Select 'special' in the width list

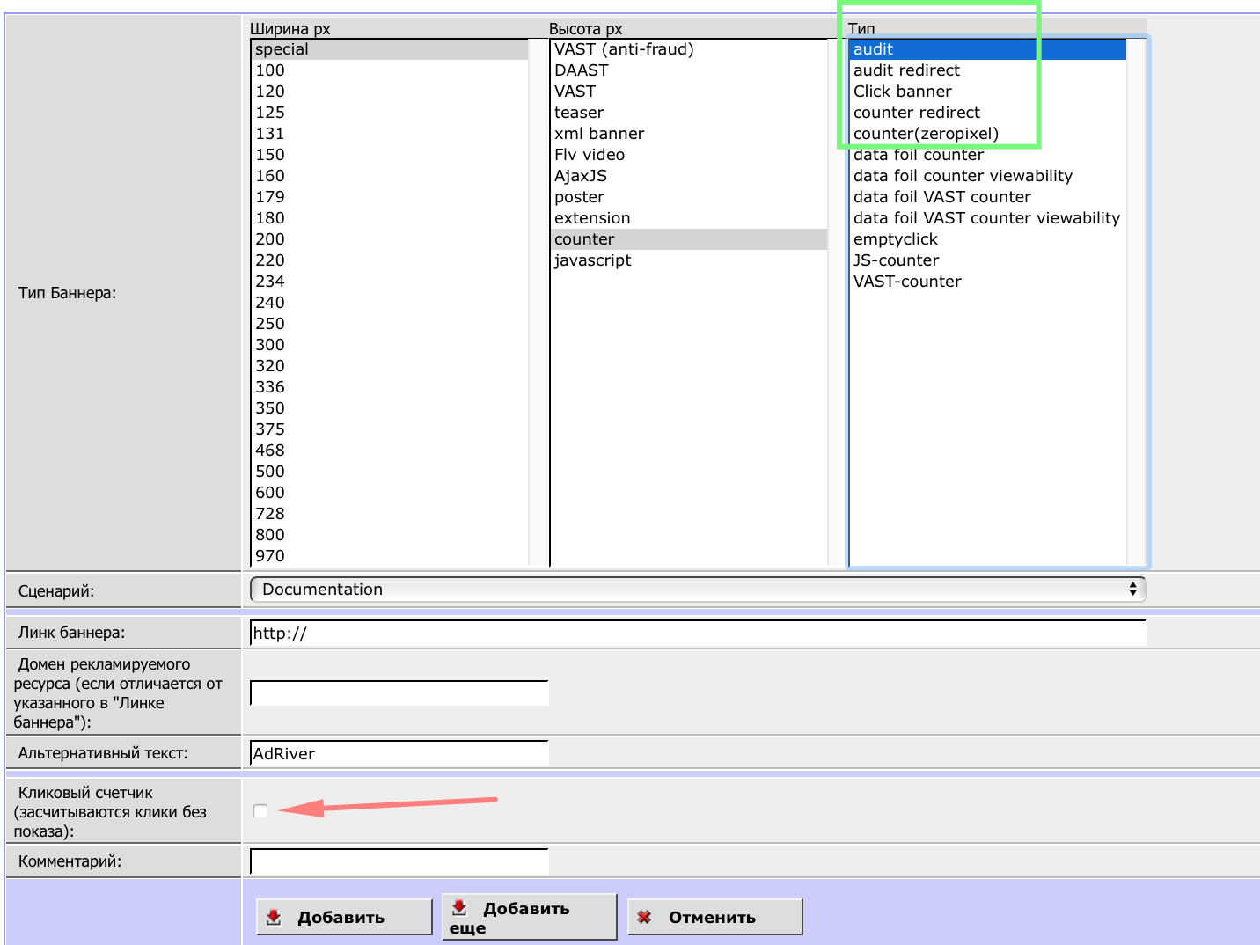click(x=389, y=49)
